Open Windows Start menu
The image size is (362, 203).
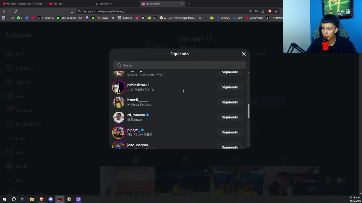pos(4,199)
